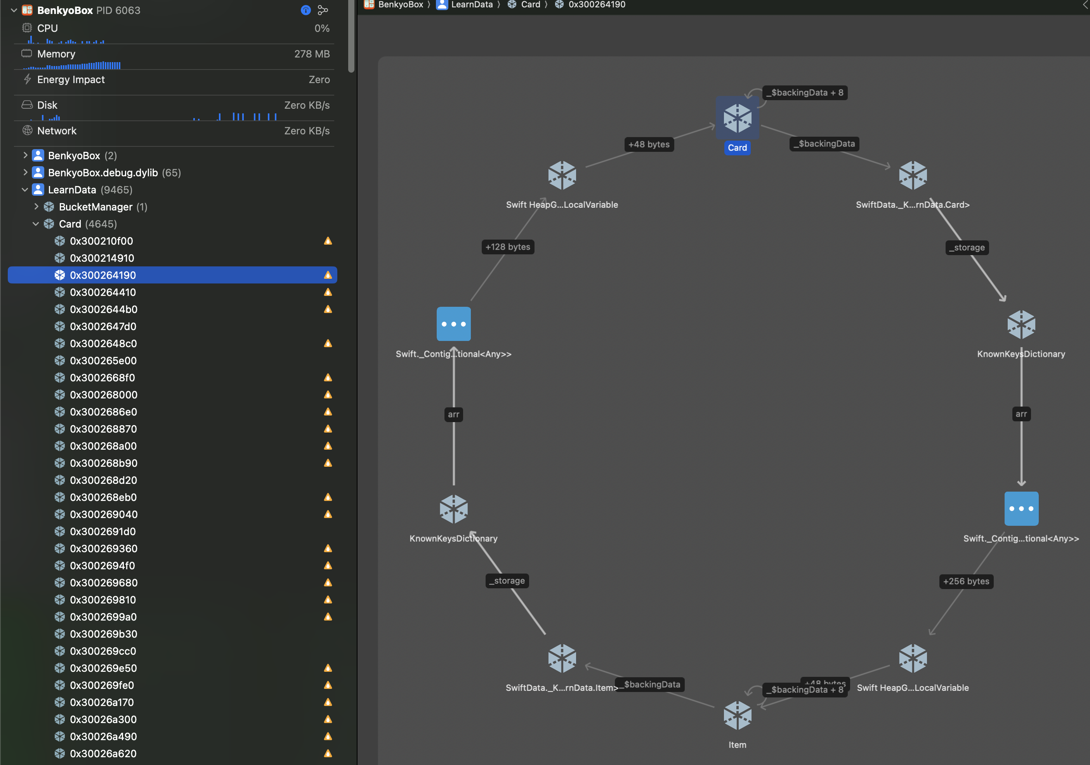This screenshot has height=765, width=1090.
Task: Click the process info blue circle icon
Action: pyautogui.click(x=306, y=10)
